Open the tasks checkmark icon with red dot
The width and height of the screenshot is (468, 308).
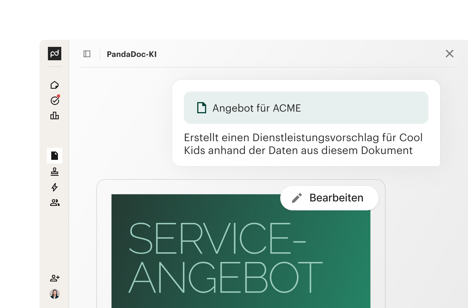(x=55, y=100)
